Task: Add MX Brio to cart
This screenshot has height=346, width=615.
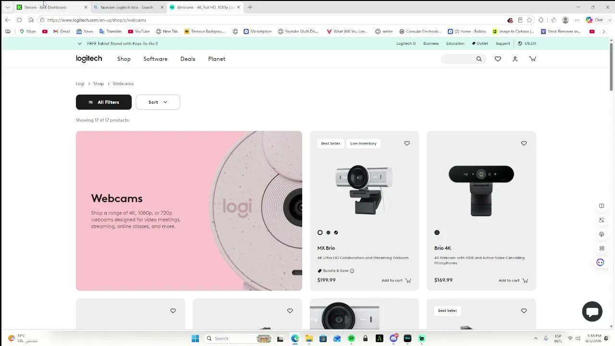Action: [396, 280]
